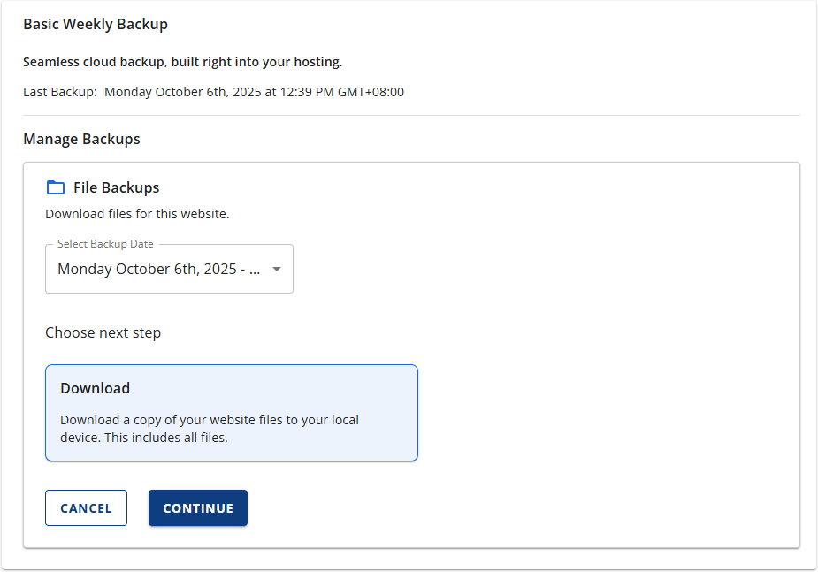Click the Download card description text
Image resolution: width=818 pixels, height=572 pixels.
209,429
